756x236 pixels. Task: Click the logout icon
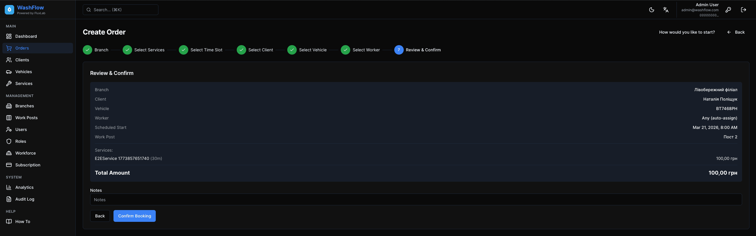(744, 10)
